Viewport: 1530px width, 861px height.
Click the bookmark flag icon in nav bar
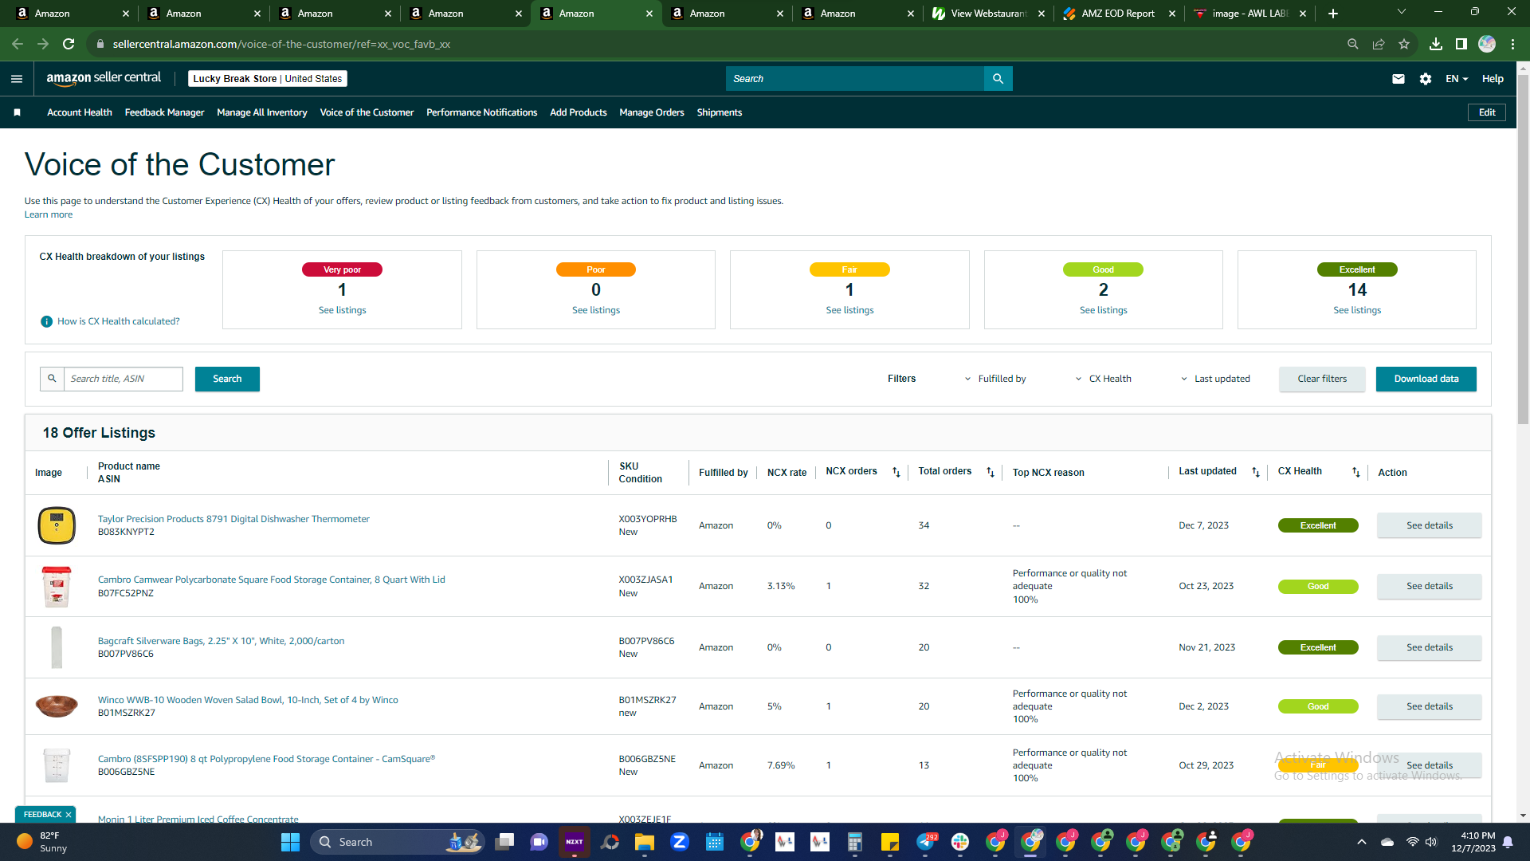[x=17, y=112]
